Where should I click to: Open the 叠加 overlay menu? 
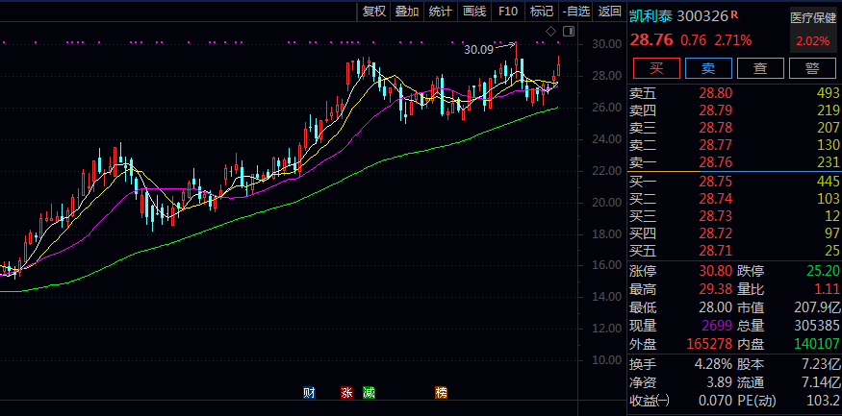(407, 11)
